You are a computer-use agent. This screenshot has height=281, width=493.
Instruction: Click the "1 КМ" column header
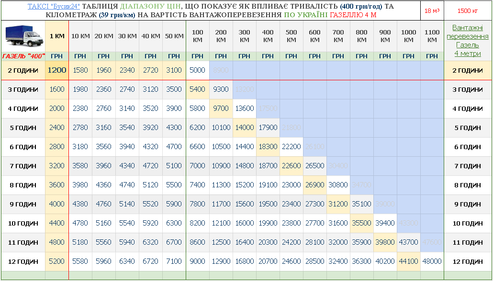click(56, 36)
